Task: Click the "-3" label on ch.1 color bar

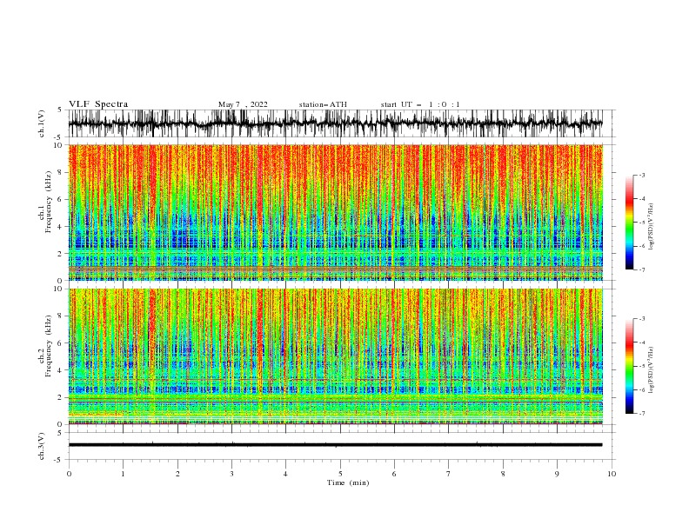Action: 642,175
